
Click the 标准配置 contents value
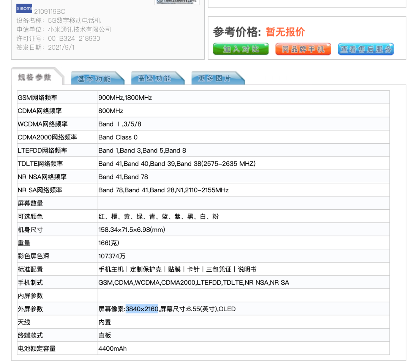(177, 269)
